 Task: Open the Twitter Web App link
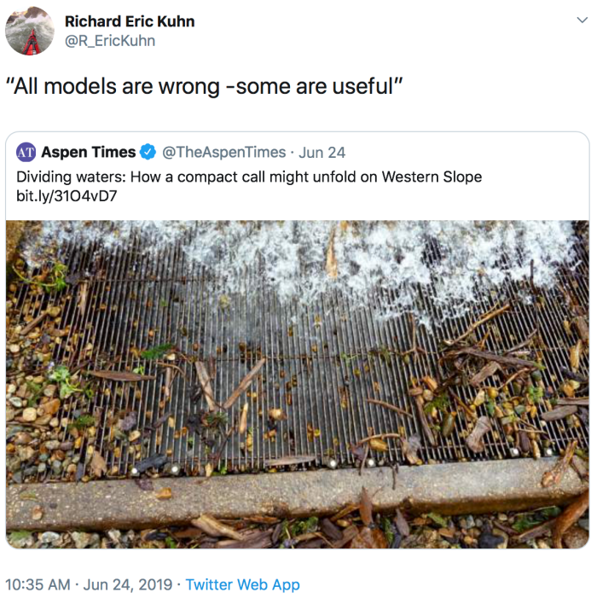click(x=243, y=584)
